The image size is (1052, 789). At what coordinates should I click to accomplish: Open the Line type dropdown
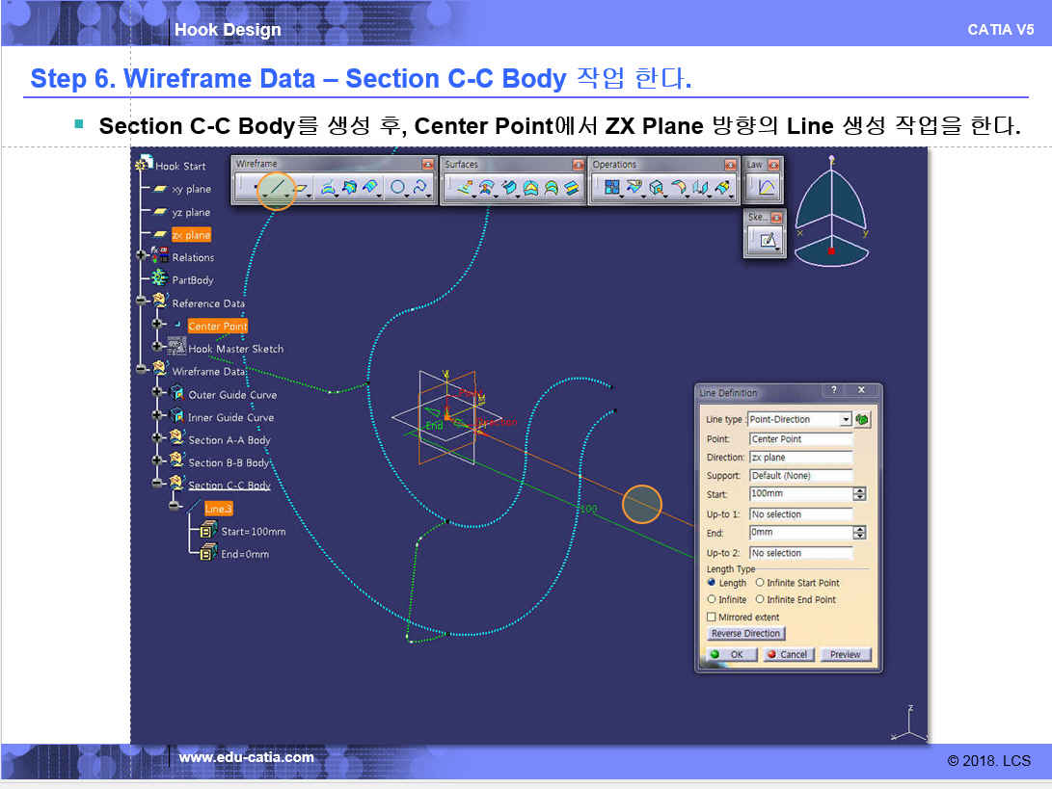tap(846, 420)
